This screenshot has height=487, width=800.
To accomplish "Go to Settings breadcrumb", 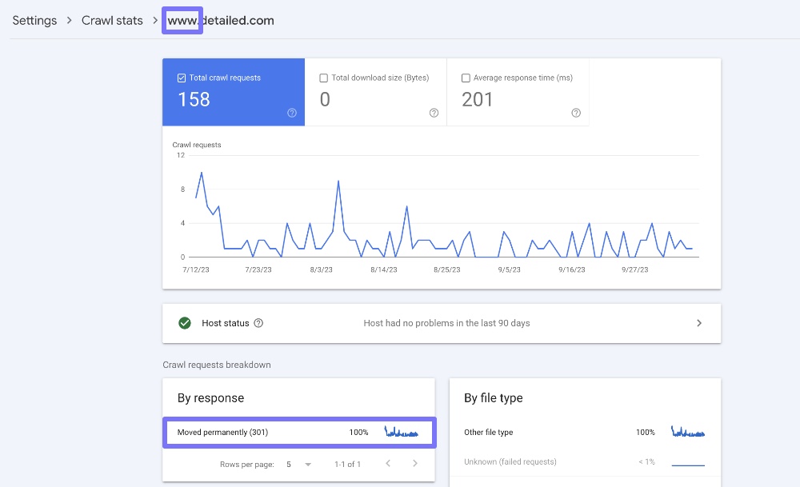I will click(x=34, y=21).
